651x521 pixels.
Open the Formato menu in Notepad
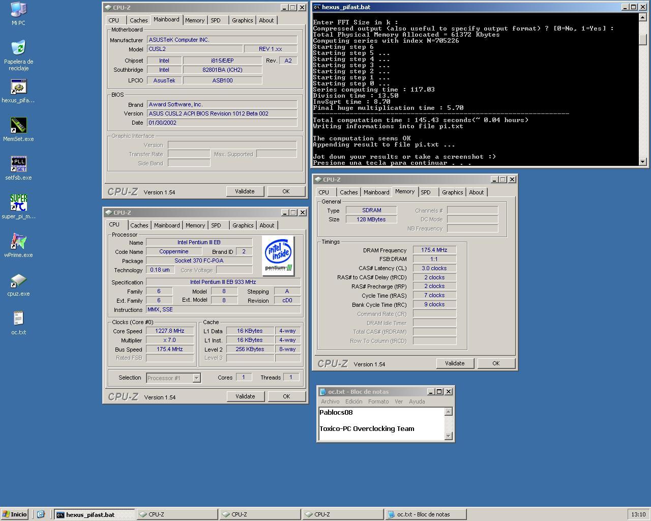378,401
